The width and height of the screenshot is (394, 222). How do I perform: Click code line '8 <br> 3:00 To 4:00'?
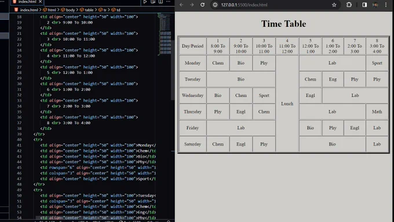68,123
